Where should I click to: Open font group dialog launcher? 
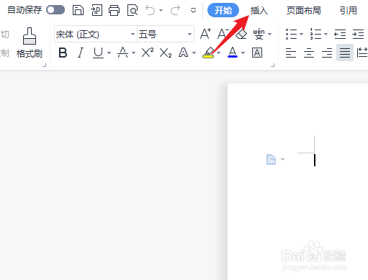tap(272, 65)
